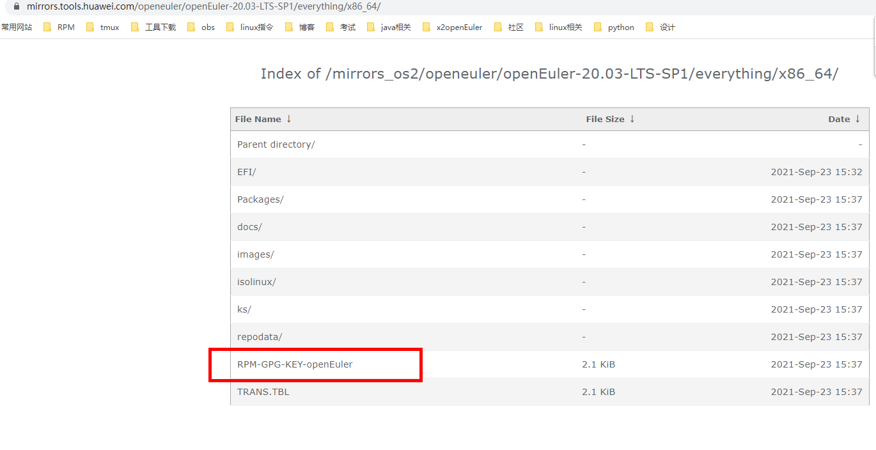The width and height of the screenshot is (876, 450).
Task: Click the URL in the address bar
Action: click(x=203, y=6)
